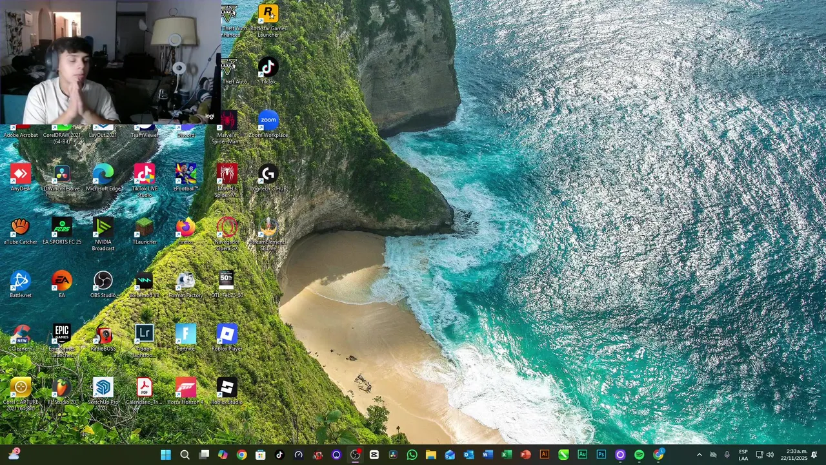
Task: Launch the Voicemod V3 shortcut
Action: [144, 285]
